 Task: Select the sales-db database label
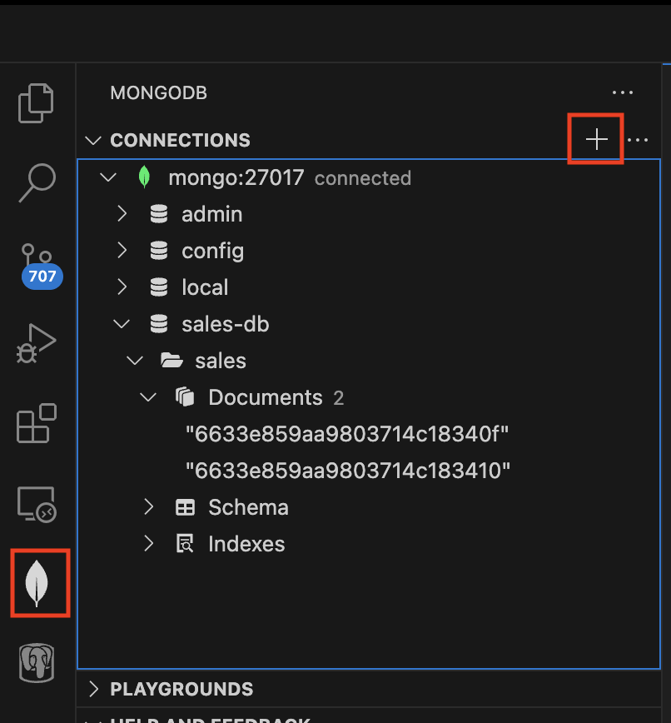pos(226,324)
